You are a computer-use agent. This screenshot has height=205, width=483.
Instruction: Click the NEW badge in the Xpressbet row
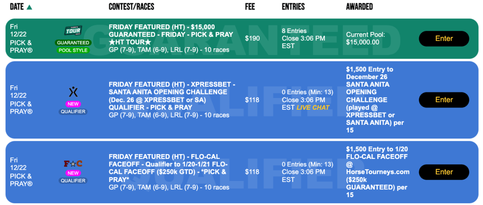73,104
